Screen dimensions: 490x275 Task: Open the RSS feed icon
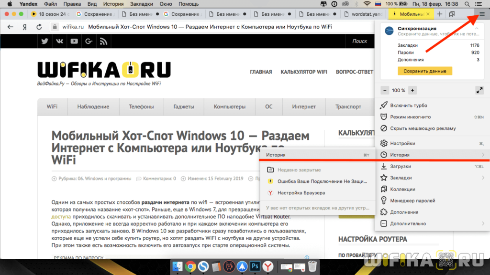click(103, 41)
